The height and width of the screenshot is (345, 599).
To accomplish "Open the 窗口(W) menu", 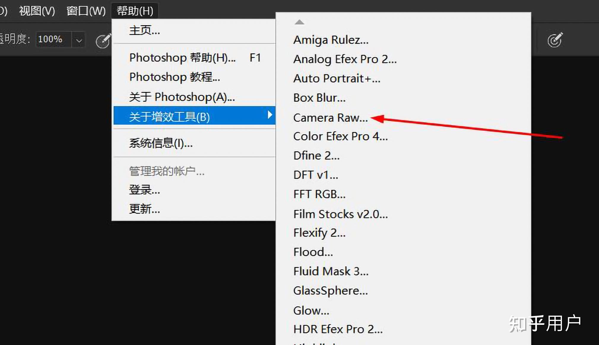I will point(86,11).
